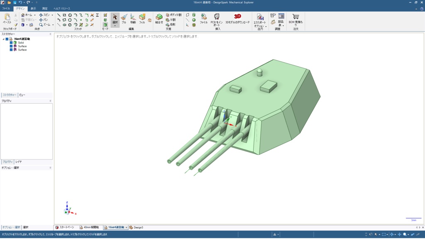Select the Home (ホーム) view button

[27, 15]
